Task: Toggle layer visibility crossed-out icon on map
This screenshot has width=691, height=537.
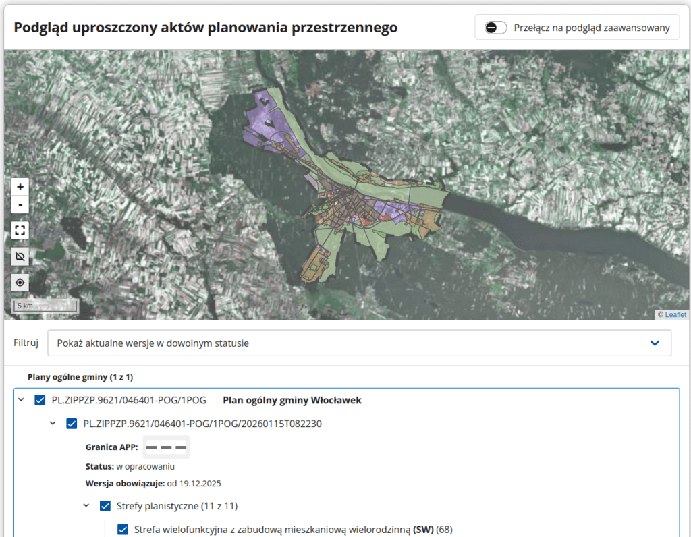Action: pyautogui.click(x=20, y=256)
